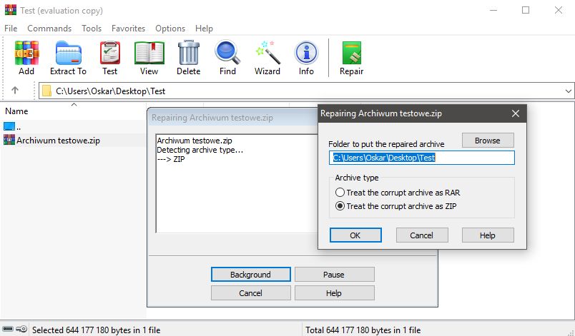Click the Add toolbar icon

[26, 58]
